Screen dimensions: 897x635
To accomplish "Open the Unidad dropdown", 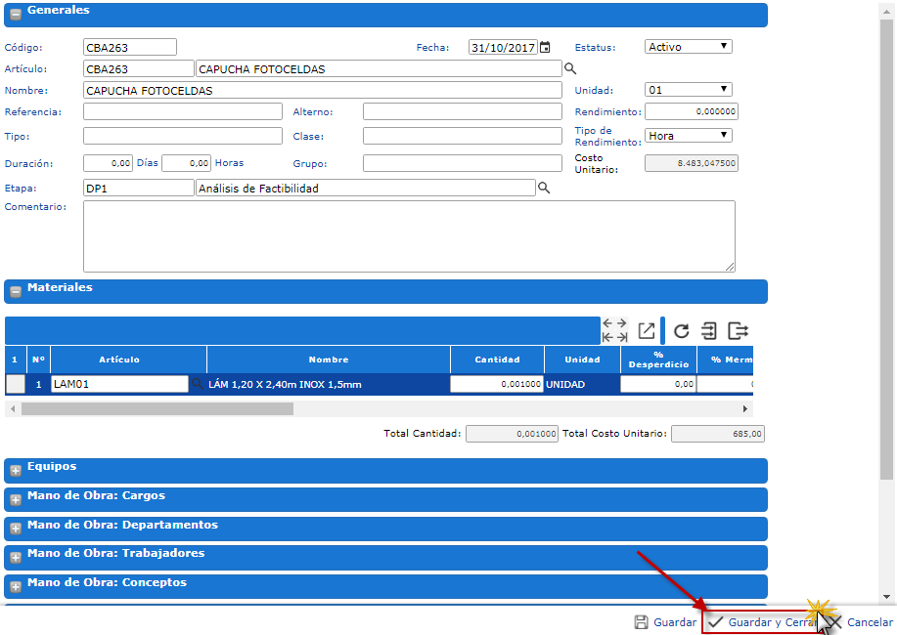I will click(689, 90).
